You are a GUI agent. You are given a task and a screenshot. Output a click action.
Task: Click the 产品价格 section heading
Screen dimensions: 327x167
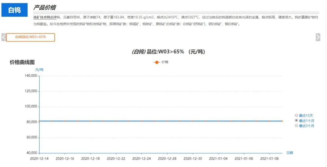click(45, 8)
